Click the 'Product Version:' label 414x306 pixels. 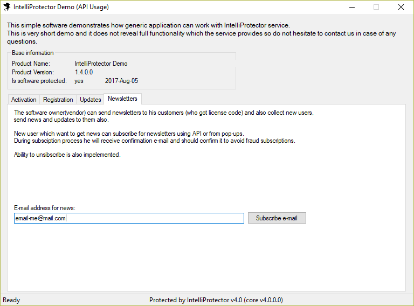pos(33,72)
